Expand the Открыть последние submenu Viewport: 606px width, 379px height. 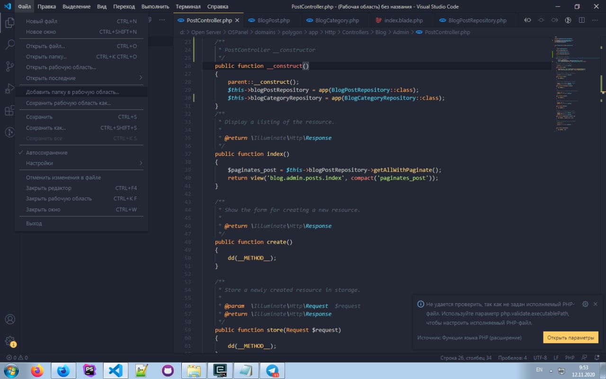click(81, 78)
